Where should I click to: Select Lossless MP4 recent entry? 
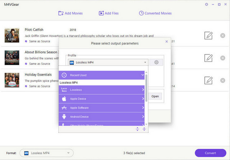click(x=101, y=82)
